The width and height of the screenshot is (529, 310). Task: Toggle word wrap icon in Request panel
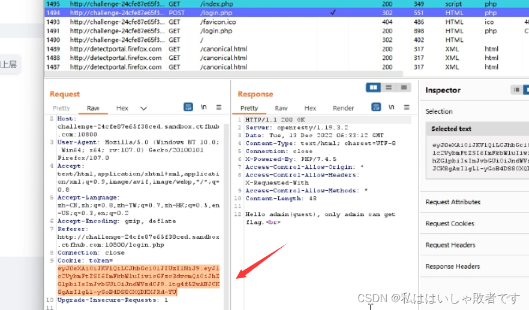tap(188, 107)
